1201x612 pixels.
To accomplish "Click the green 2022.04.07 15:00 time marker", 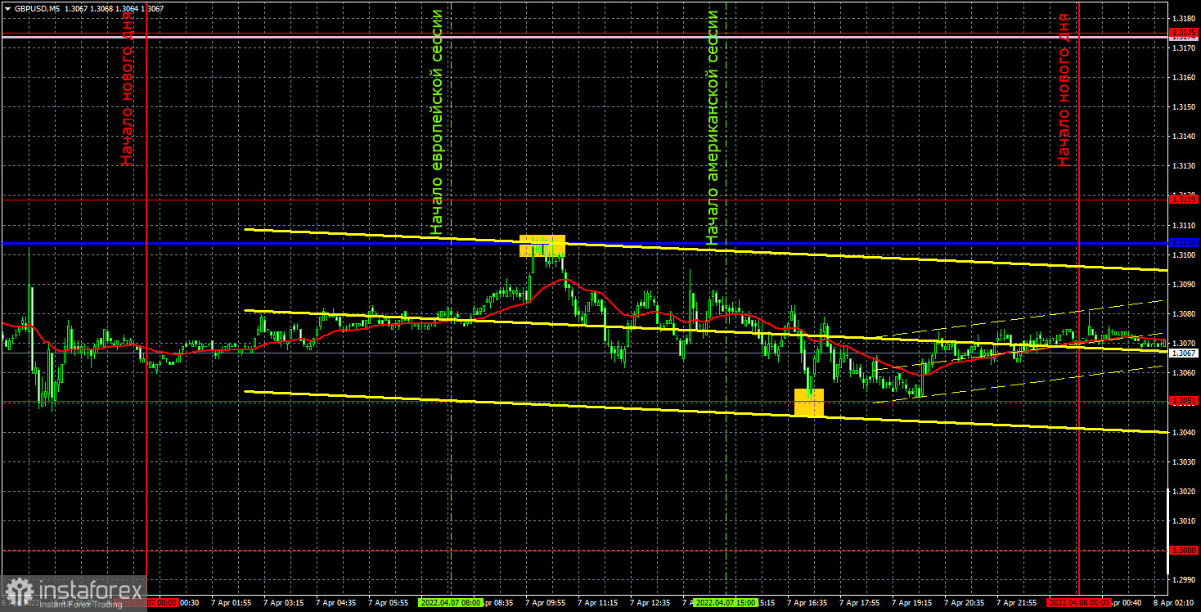I will click(725, 603).
